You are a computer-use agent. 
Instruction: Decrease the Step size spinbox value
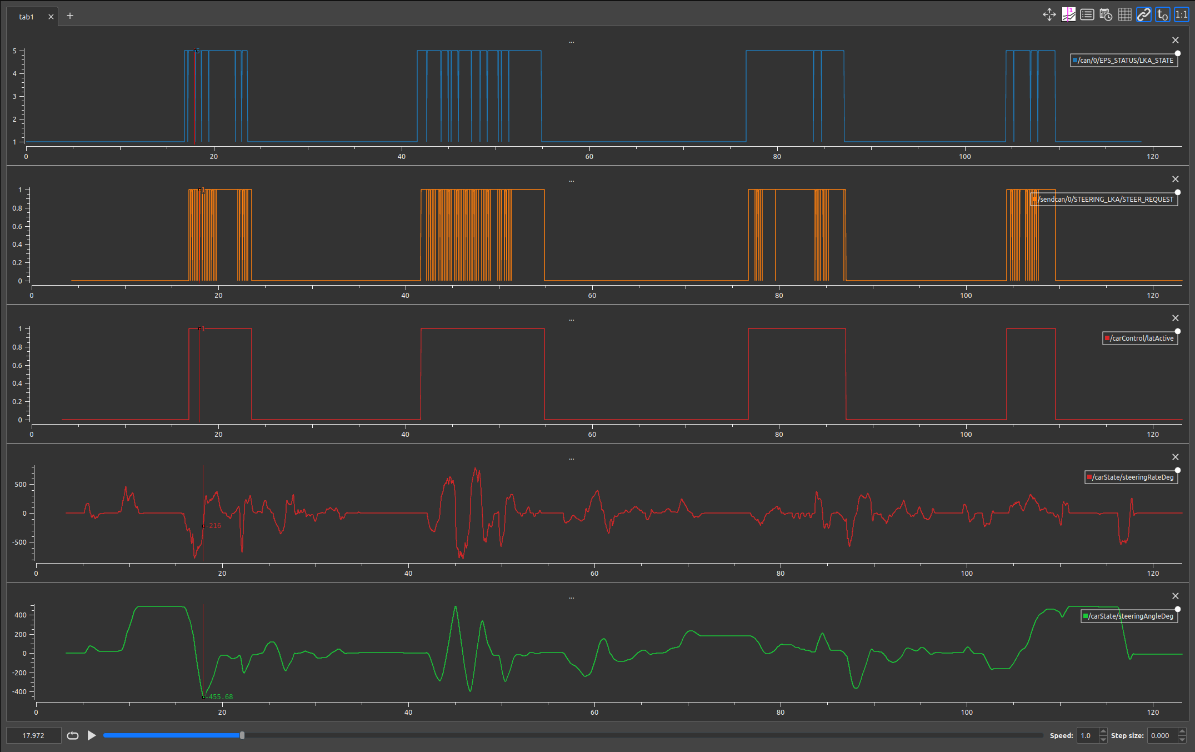1182,739
